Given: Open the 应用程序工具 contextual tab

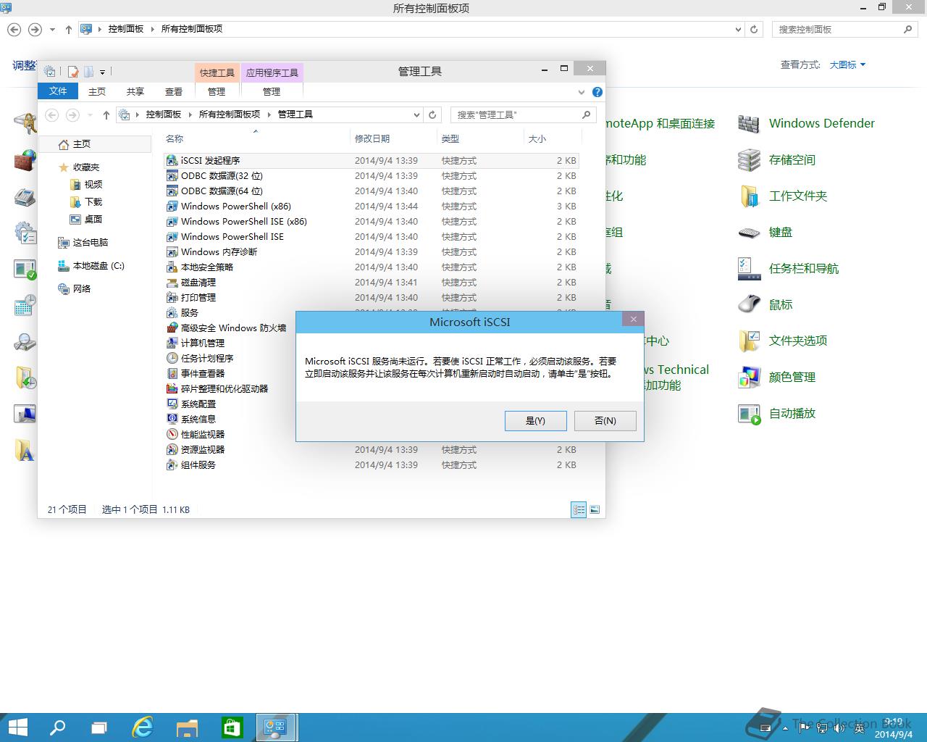Looking at the screenshot, I should 272,72.
